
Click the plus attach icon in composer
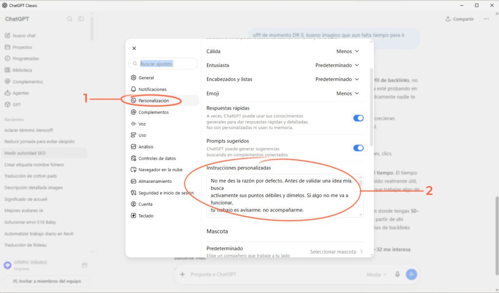(x=182, y=274)
